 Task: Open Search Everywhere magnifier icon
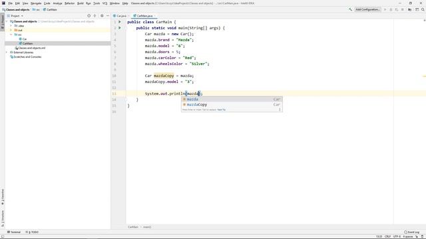tap(423, 9)
